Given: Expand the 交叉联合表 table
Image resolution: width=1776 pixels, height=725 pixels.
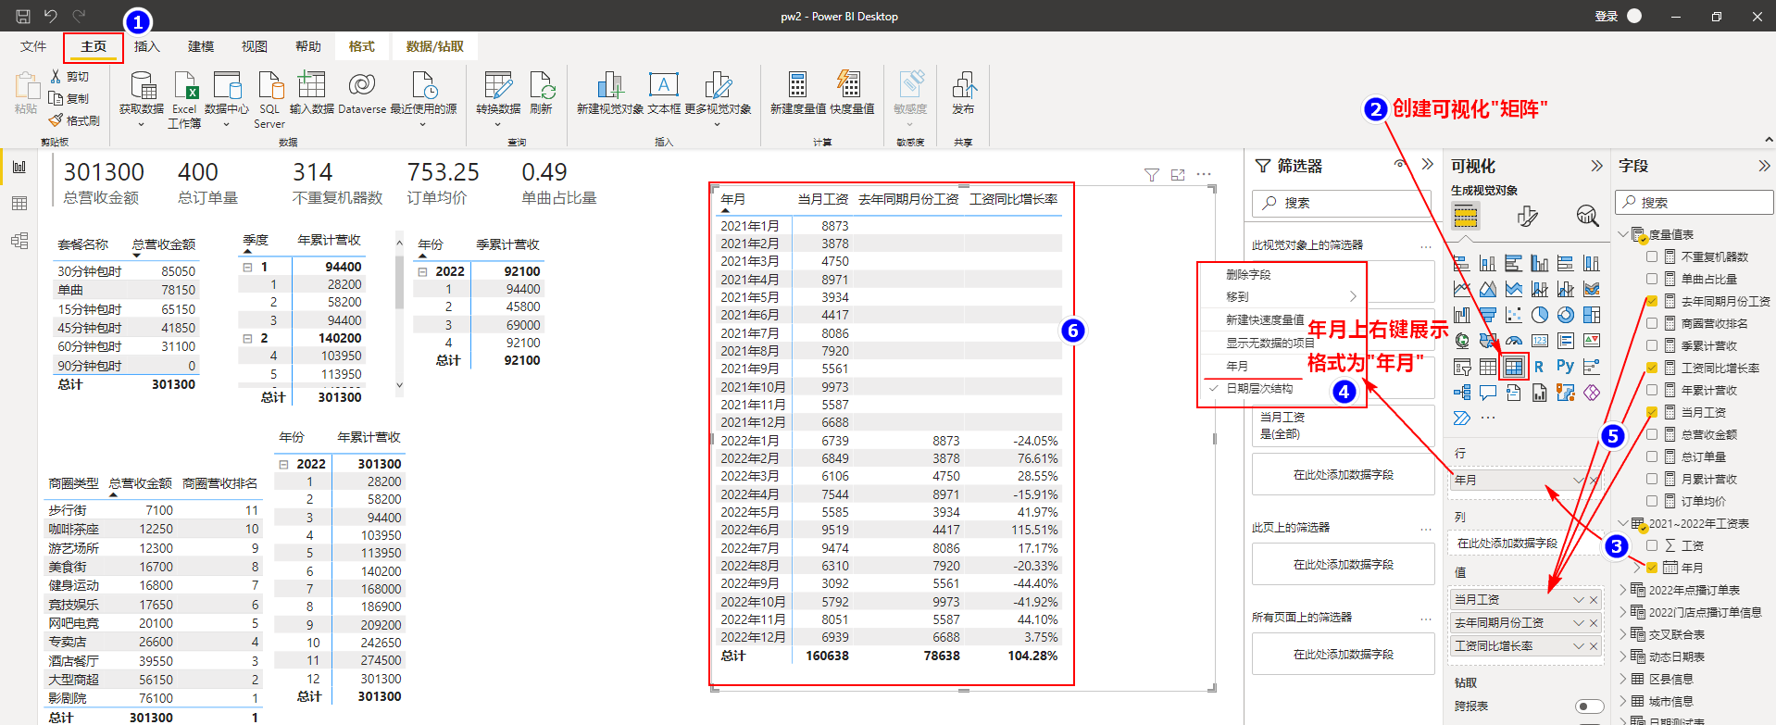Looking at the screenshot, I should (1623, 634).
